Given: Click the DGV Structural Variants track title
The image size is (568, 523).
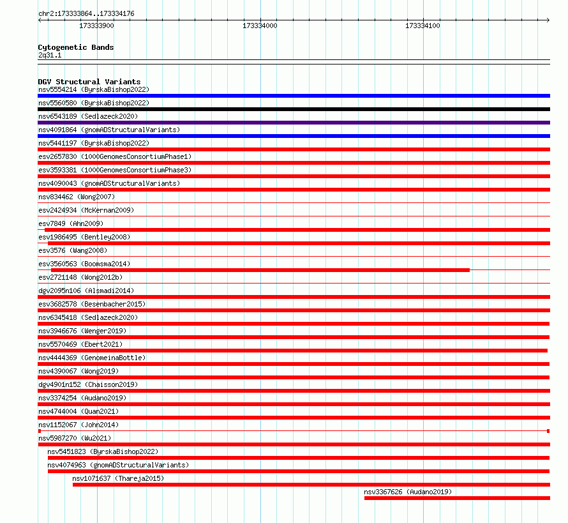Looking at the screenshot, I should click(x=89, y=82).
